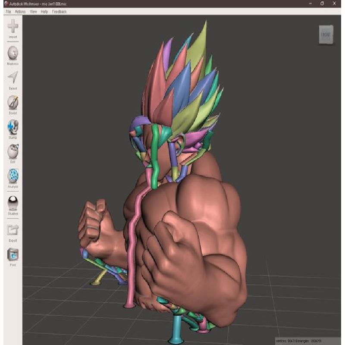Click the FRONT face of the view cube

(326, 34)
